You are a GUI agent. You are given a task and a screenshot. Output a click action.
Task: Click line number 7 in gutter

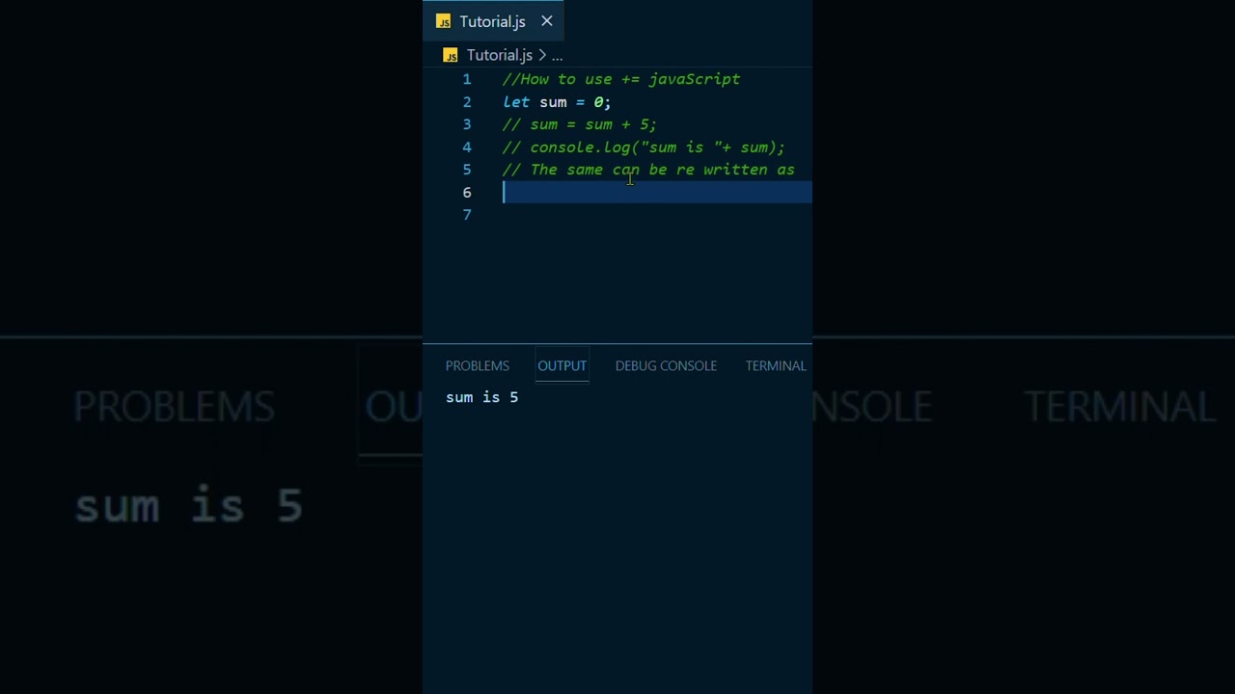coord(467,215)
